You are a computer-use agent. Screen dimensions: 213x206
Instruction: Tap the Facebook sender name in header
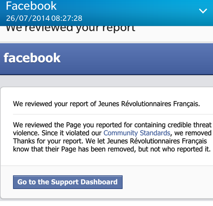click(31, 6)
